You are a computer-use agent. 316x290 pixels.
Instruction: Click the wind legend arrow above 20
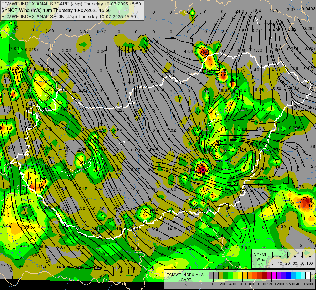pos(288,255)
